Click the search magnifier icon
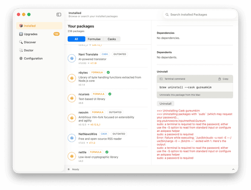This screenshot has width=251, height=190. 167,14
